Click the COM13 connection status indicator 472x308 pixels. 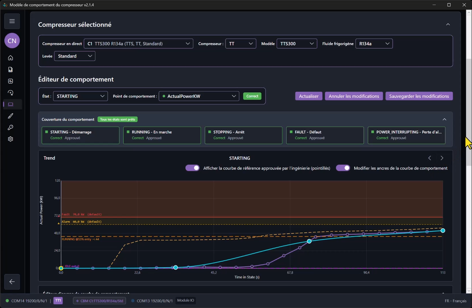tap(133, 301)
